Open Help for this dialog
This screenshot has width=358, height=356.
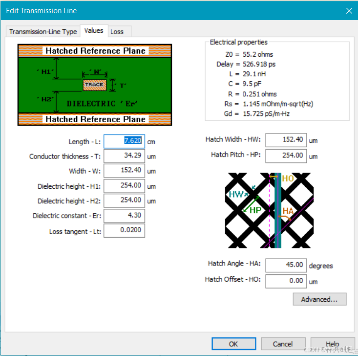point(332,344)
